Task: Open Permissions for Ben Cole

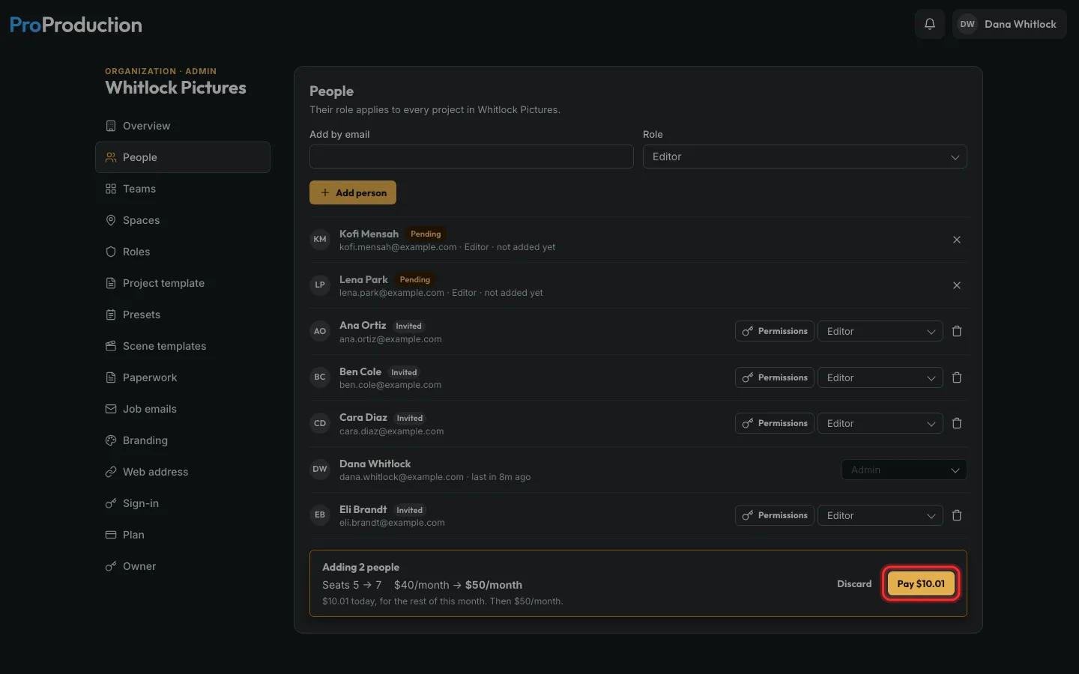Action: point(775,377)
